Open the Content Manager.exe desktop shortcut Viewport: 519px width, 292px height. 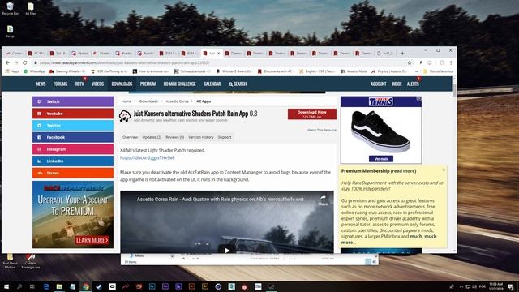31,261
